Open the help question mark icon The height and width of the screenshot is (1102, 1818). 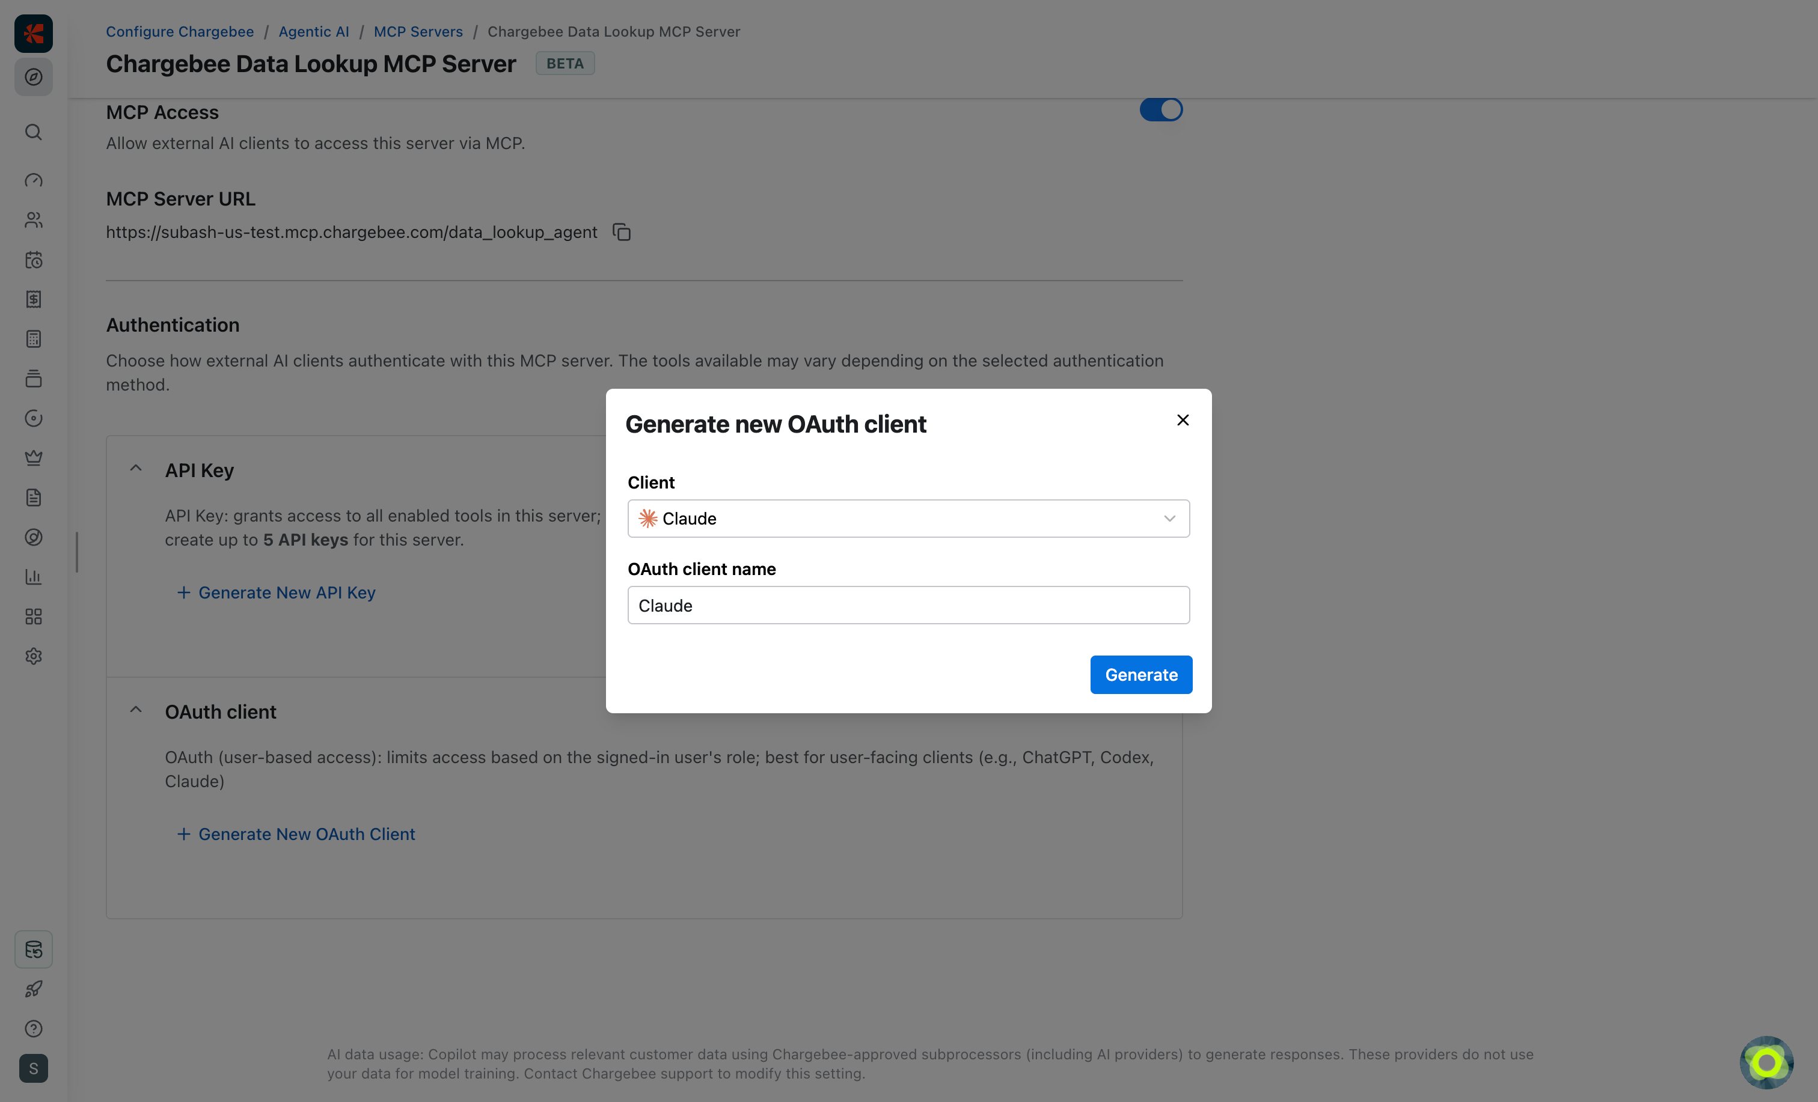tap(33, 1029)
